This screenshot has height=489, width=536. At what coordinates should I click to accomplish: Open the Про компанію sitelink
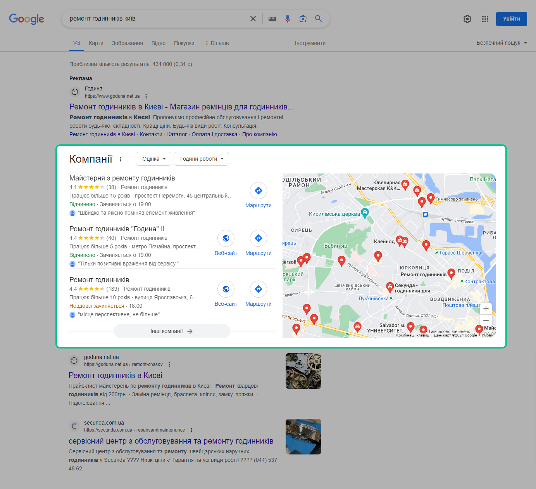(x=260, y=134)
